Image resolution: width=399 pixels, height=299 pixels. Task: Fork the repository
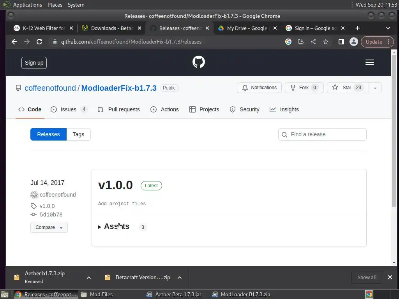click(x=304, y=88)
